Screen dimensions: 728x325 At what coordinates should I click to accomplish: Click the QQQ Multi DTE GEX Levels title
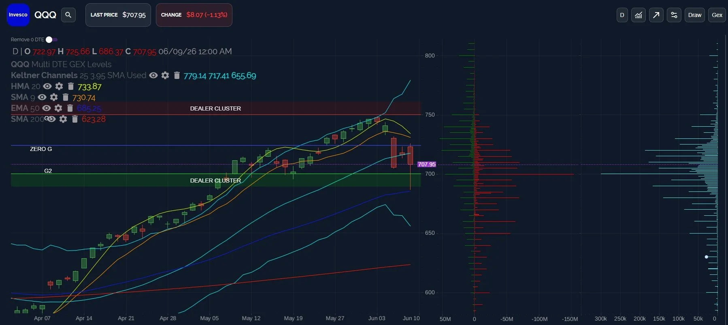click(61, 64)
